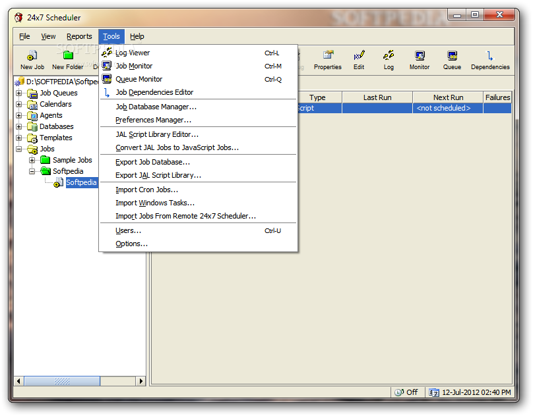Click the 12-Jul-2012 02:40 PM status text
Image resolution: width=533 pixels, height=416 pixels.
click(476, 392)
